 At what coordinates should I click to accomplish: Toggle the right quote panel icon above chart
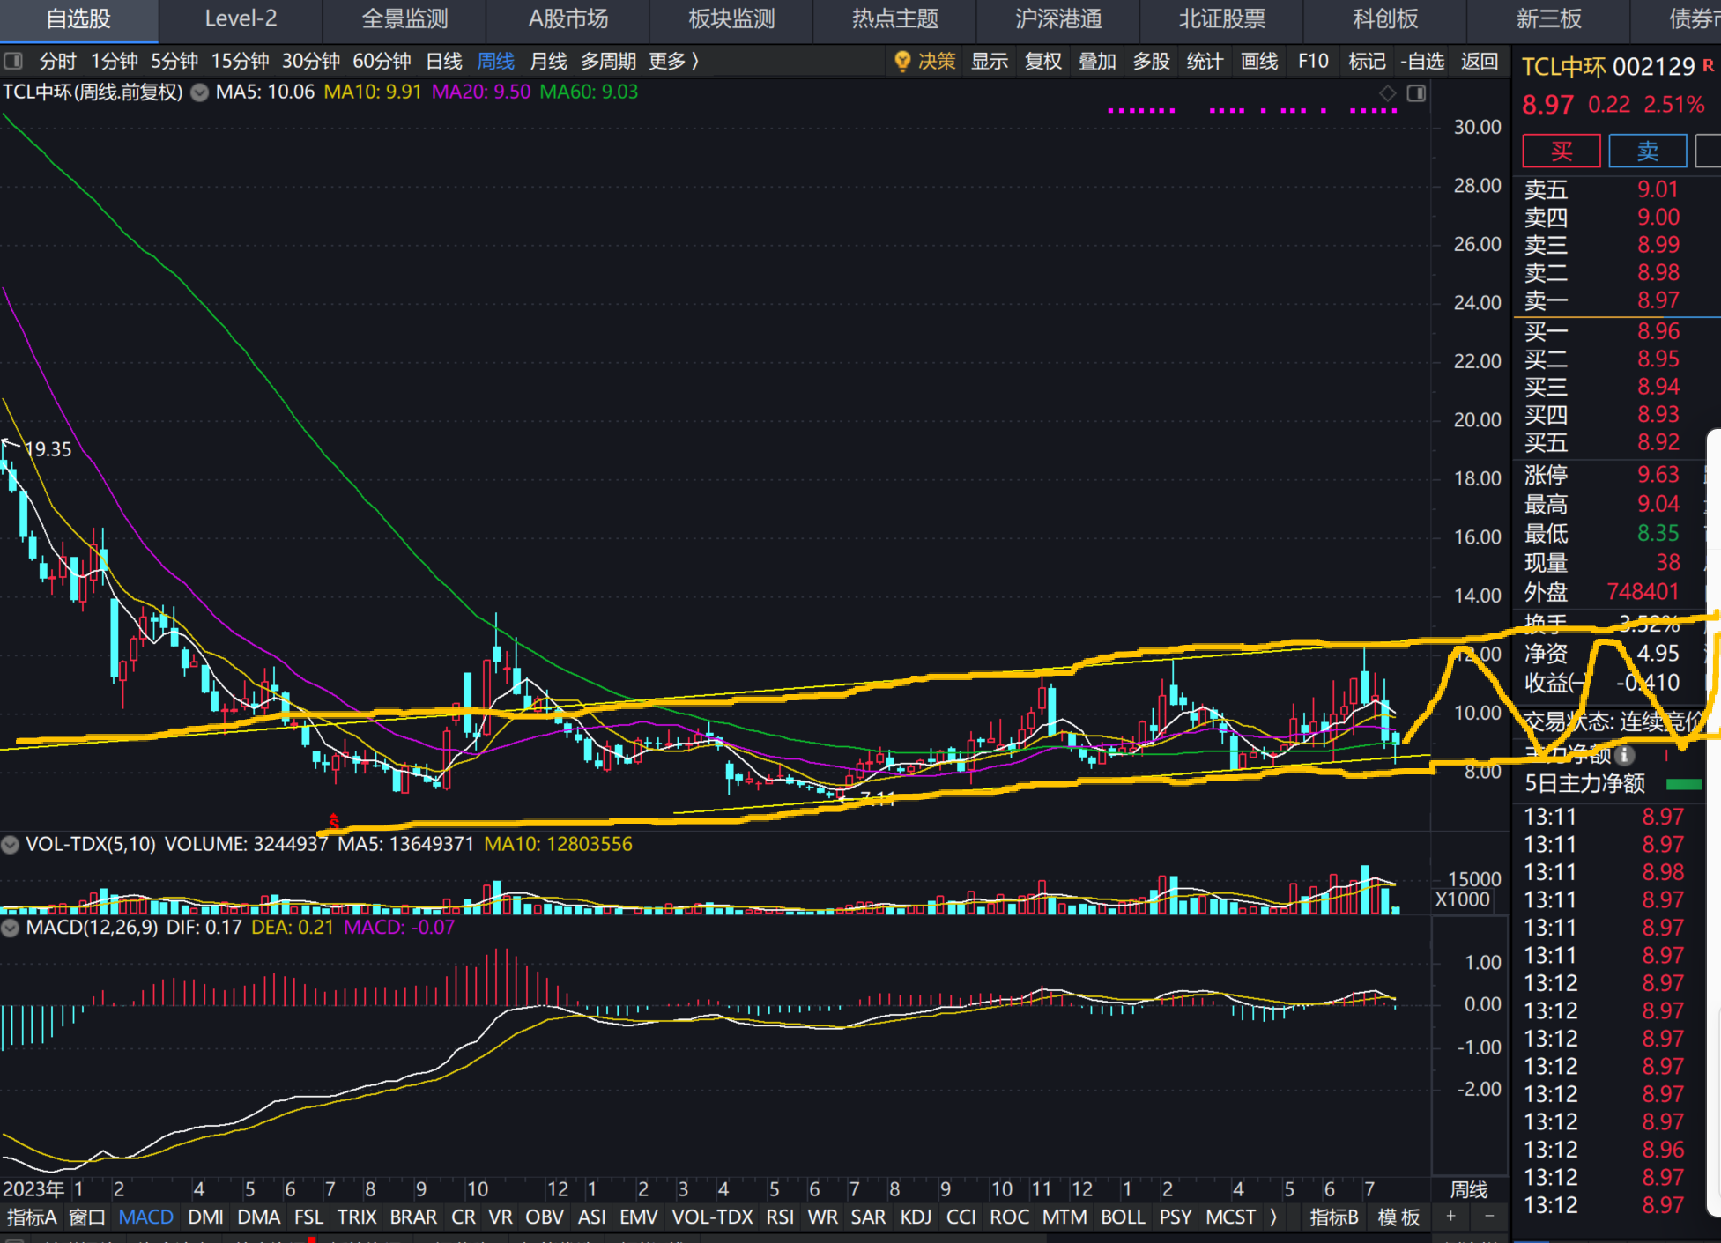tap(1416, 92)
